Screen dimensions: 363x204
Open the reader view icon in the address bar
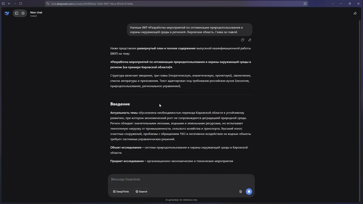pos(305,4)
